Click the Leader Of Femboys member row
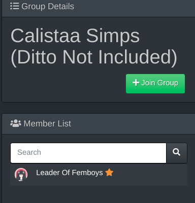The image size is (195, 203). (99, 175)
